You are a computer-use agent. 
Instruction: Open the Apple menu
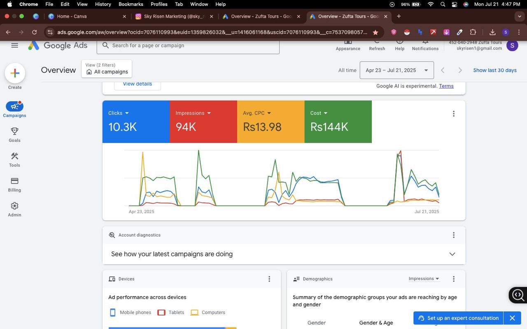tap(9, 4)
